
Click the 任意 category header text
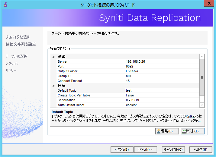tap(61, 86)
